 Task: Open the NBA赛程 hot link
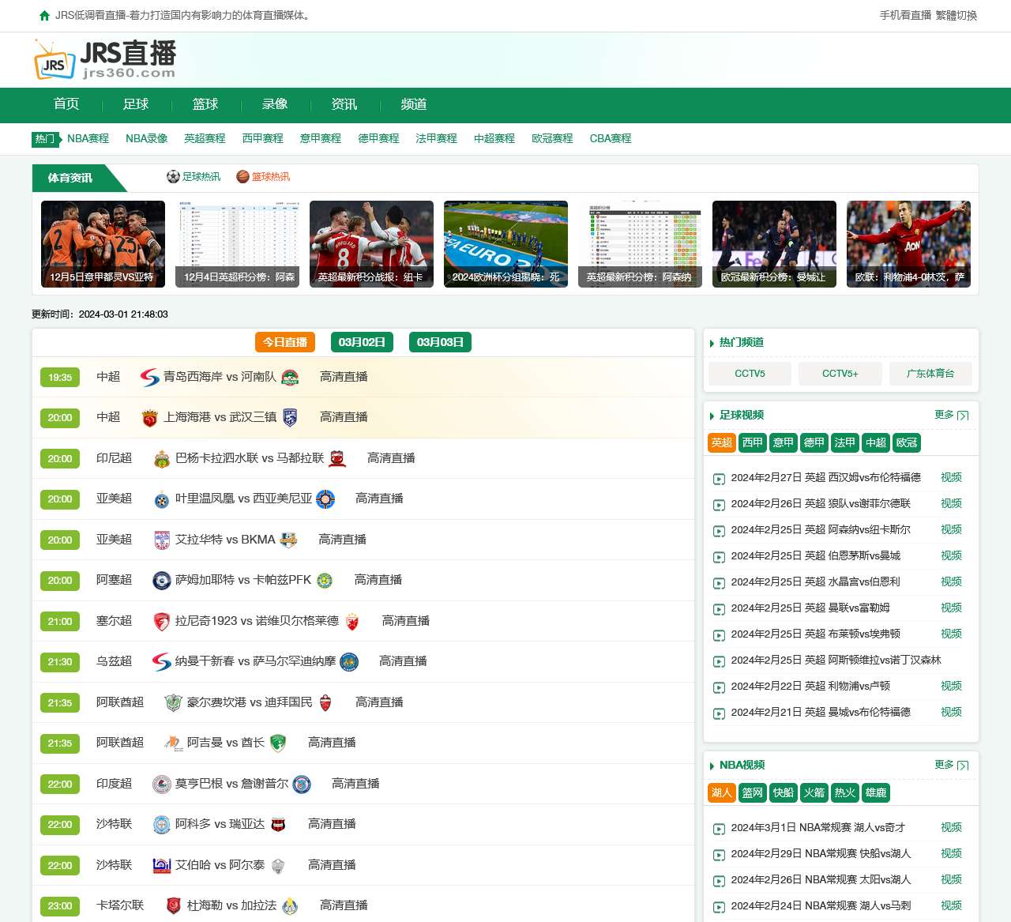[x=88, y=138]
